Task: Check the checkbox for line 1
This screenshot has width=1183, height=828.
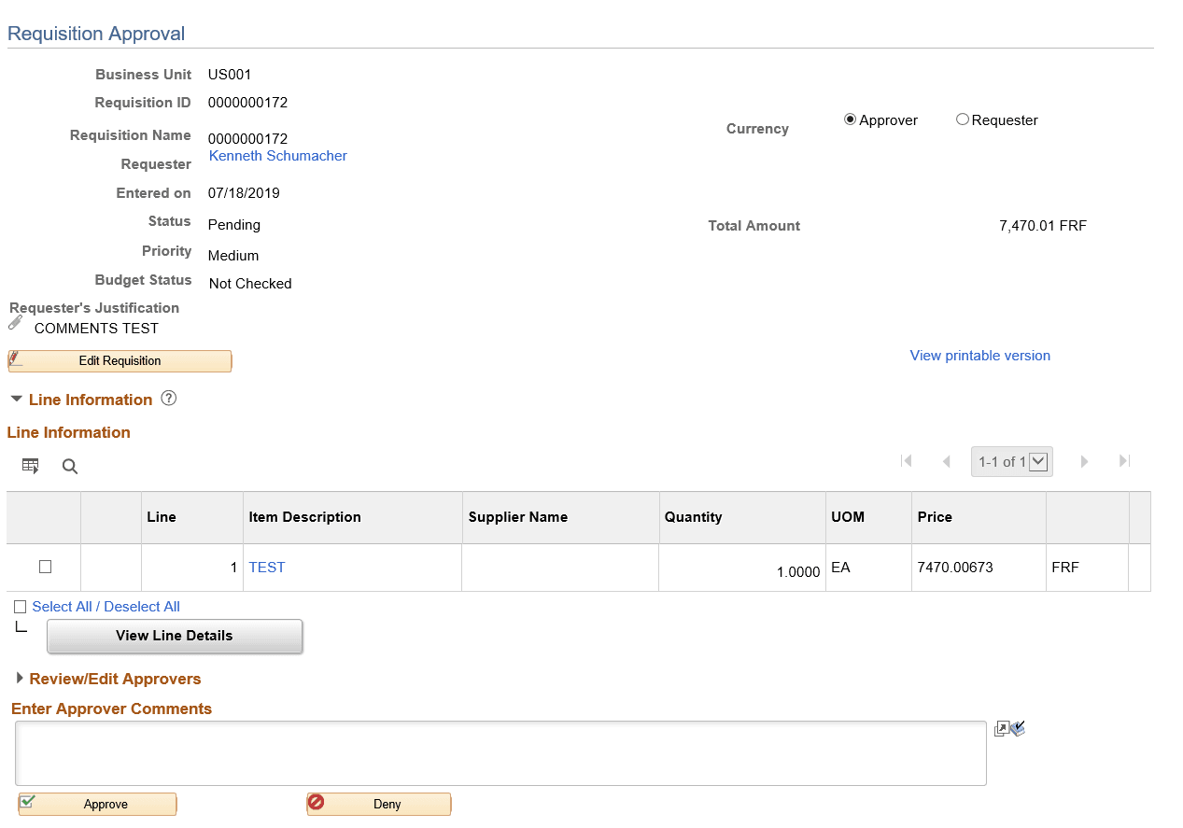Action: pyautogui.click(x=43, y=567)
